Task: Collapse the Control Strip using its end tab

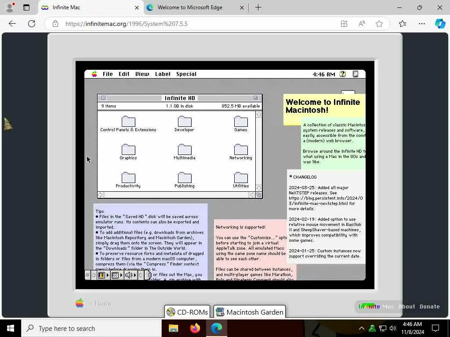Action: (x=148, y=275)
